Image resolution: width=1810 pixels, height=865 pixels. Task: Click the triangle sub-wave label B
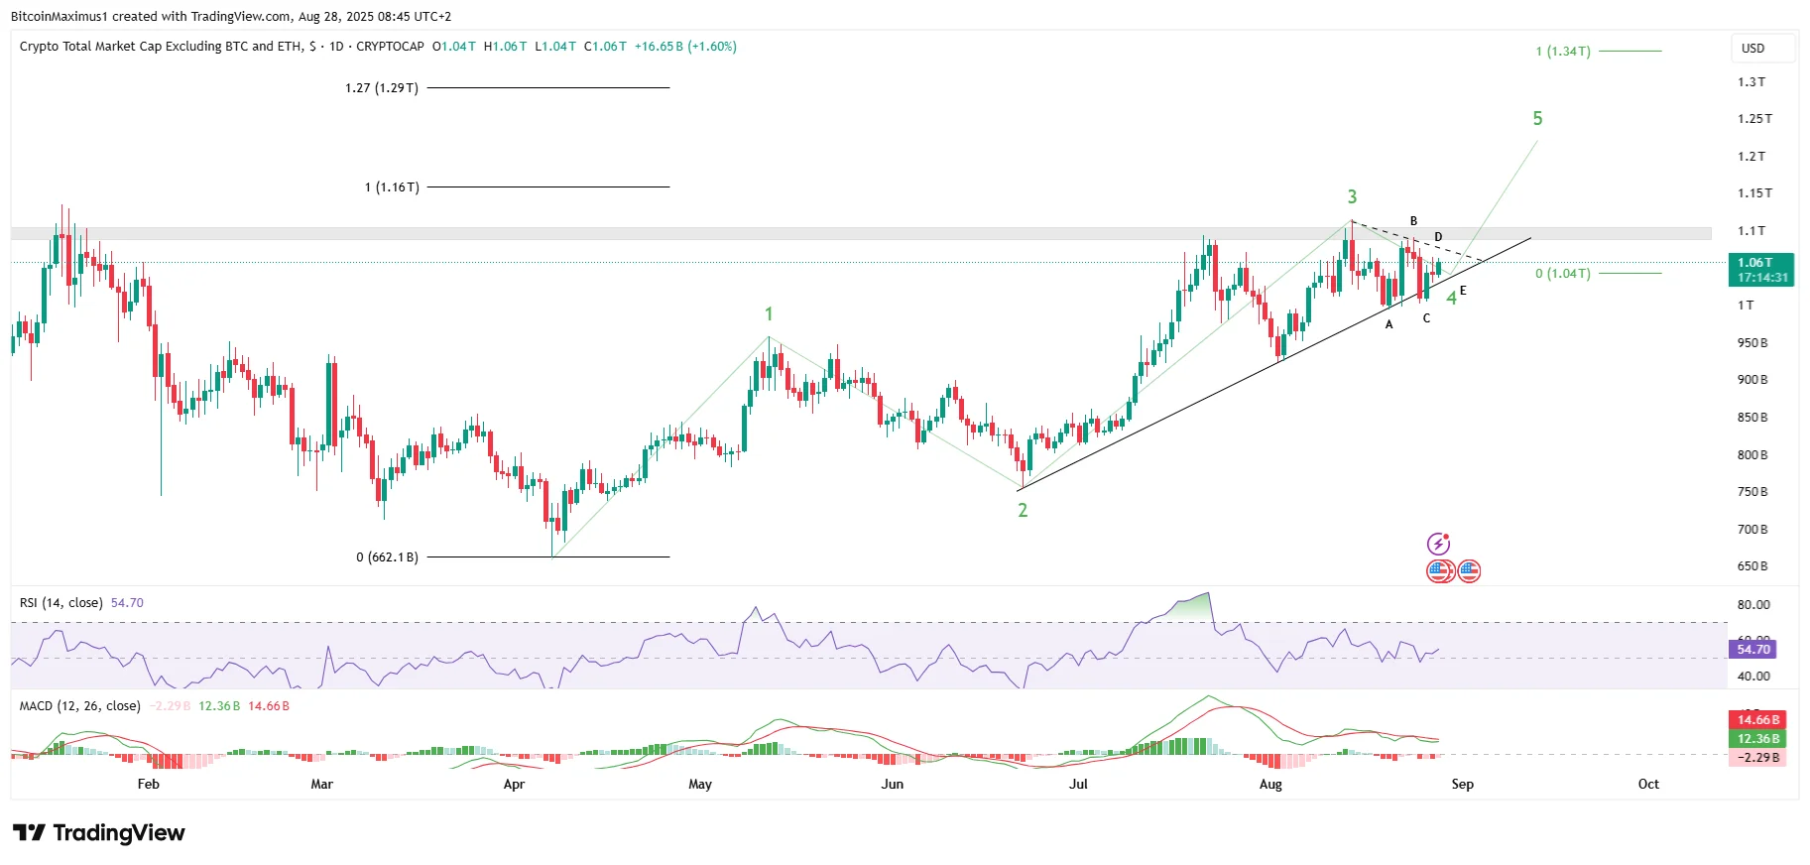[1413, 221]
